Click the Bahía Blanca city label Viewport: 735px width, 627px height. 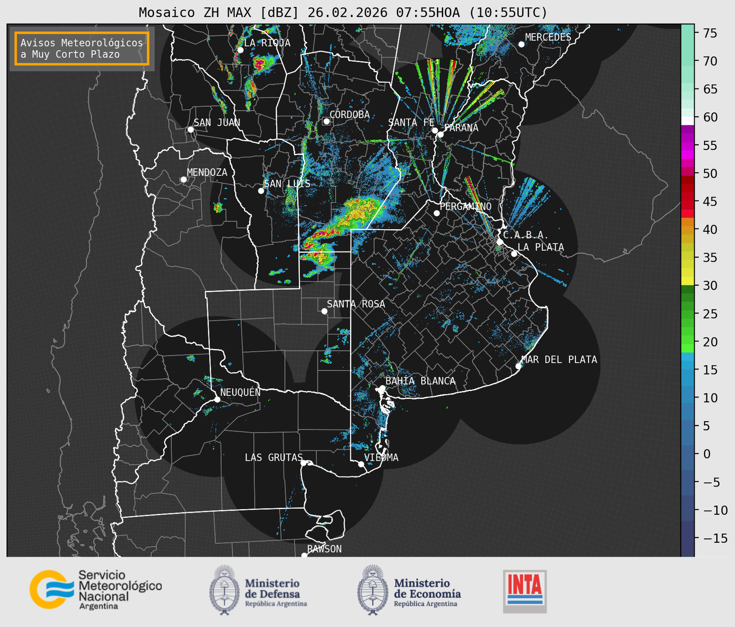(420, 381)
